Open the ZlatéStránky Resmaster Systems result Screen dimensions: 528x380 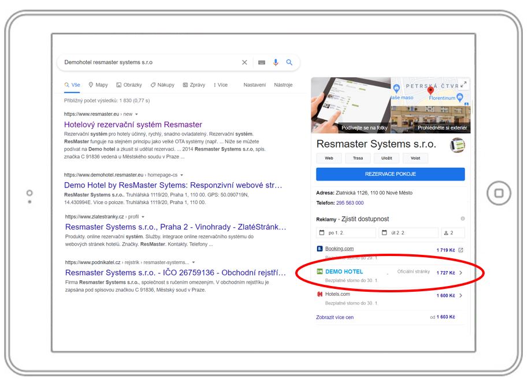click(176, 227)
